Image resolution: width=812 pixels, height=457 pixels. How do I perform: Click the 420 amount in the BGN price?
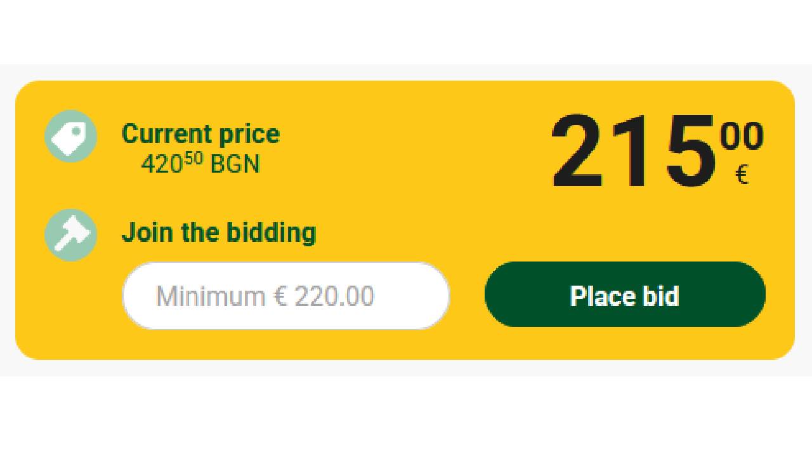(162, 165)
